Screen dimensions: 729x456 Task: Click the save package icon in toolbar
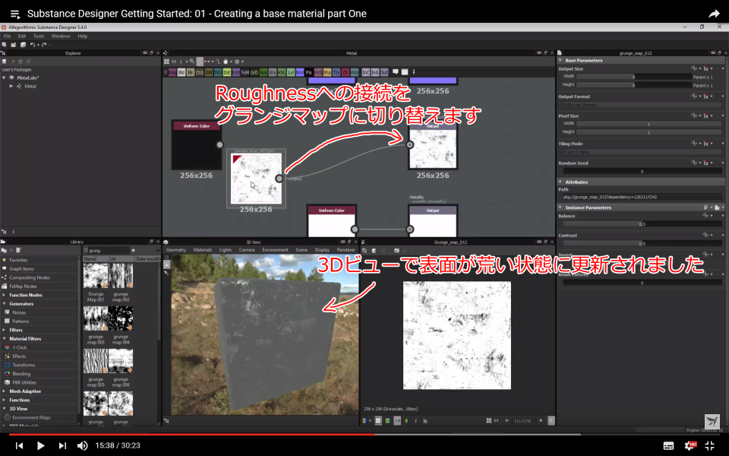23,45
